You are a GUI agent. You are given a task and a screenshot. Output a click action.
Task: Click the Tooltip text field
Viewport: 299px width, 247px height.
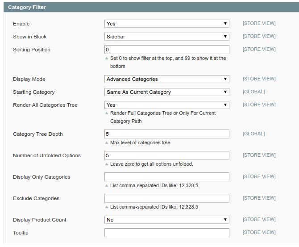(166, 233)
